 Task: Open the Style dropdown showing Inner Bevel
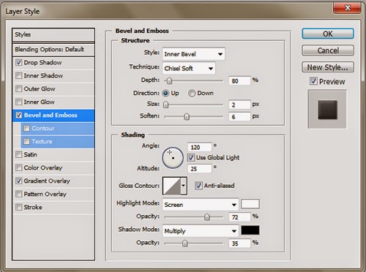[x=193, y=54]
